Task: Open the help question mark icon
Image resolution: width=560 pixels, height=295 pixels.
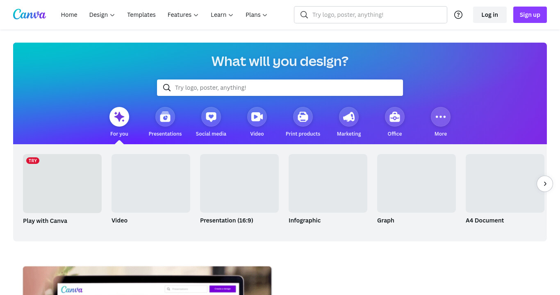Action: click(x=458, y=15)
